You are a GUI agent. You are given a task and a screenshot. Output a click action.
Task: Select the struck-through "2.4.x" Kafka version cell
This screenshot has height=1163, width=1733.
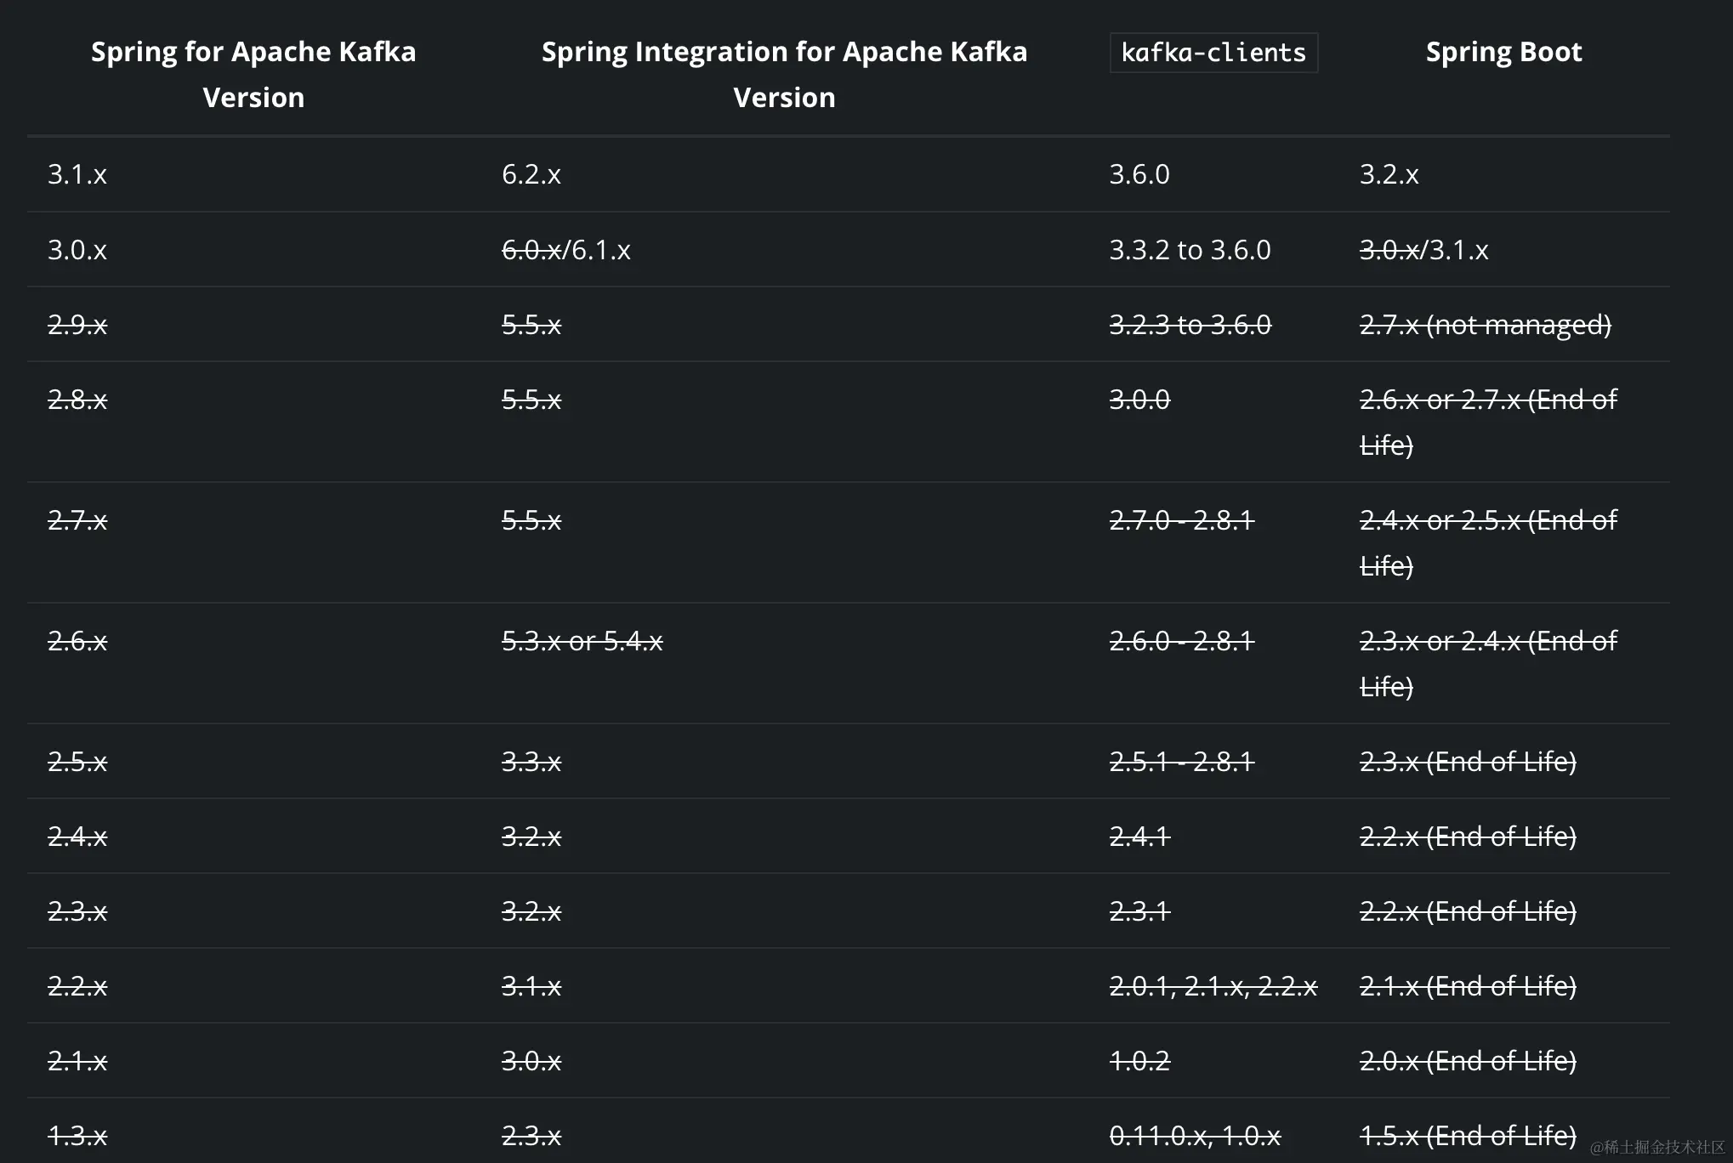77,837
